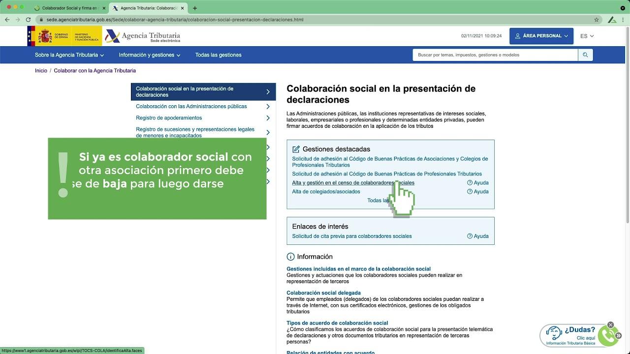The height and width of the screenshot is (354, 630).
Task: Dismiss the ¿Dudas? widget with its X icon
Action: click(611, 325)
